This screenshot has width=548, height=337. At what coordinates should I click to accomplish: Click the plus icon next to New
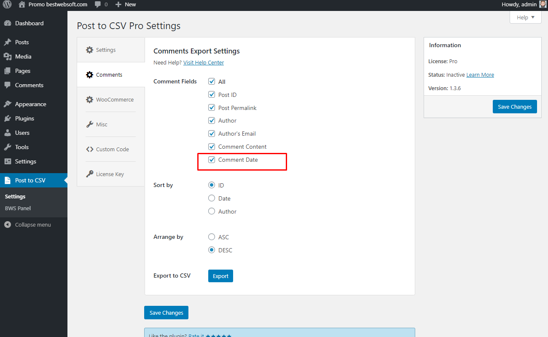118,5
